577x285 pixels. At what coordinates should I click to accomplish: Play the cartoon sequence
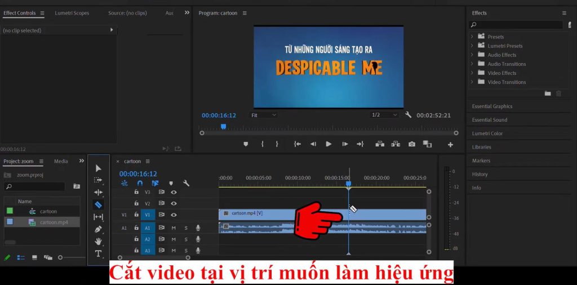pos(329,144)
